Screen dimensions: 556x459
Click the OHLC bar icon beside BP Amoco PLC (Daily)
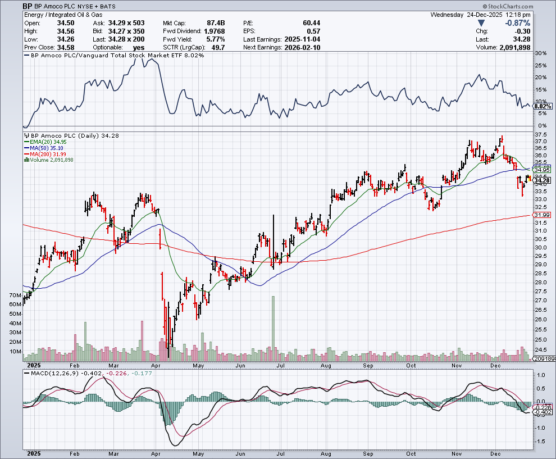[25, 136]
